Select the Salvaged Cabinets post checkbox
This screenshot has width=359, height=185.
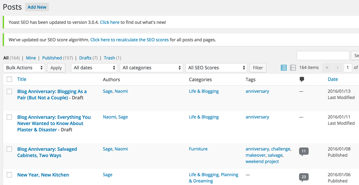tap(9, 149)
